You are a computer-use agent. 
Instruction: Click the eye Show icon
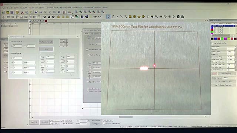[x=95, y=17]
